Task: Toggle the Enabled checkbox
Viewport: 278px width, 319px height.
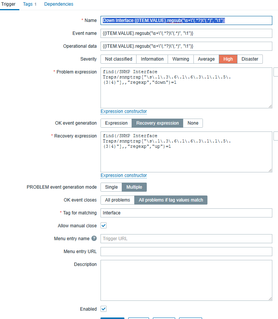Action: pos(104,309)
